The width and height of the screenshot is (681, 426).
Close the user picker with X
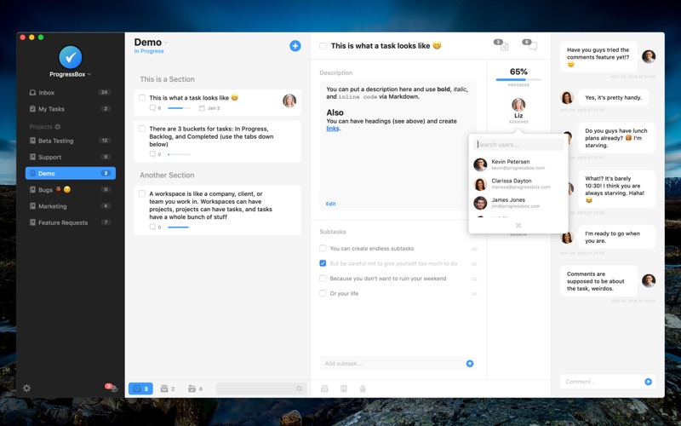coord(518,225)
